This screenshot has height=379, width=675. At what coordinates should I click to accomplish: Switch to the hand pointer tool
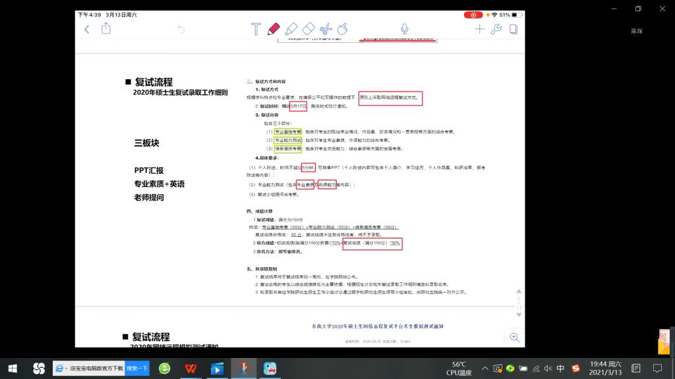pos(342,29)
